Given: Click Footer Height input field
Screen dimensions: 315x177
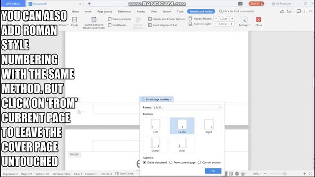Looking at the screenshot, I should [x=223, y=24].
